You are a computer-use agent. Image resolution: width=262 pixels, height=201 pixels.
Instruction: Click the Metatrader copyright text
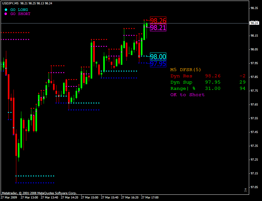39,193
